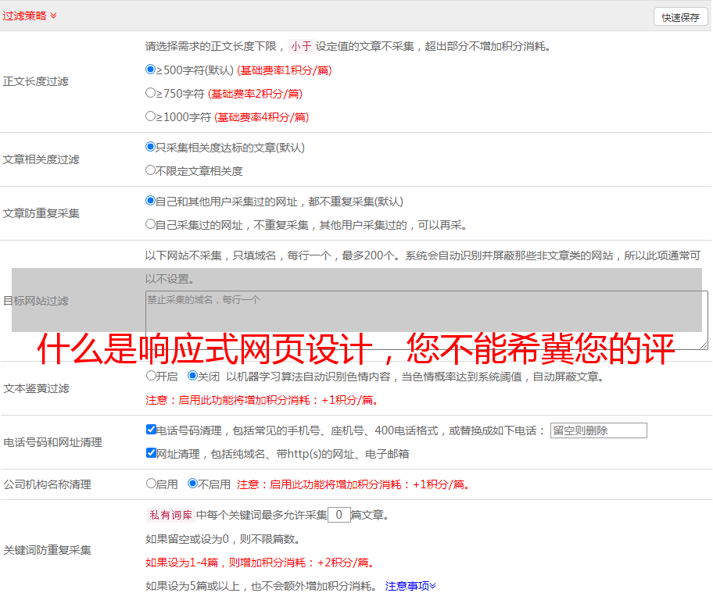Toggle the 网址清理 checkbox

[151, 452]
